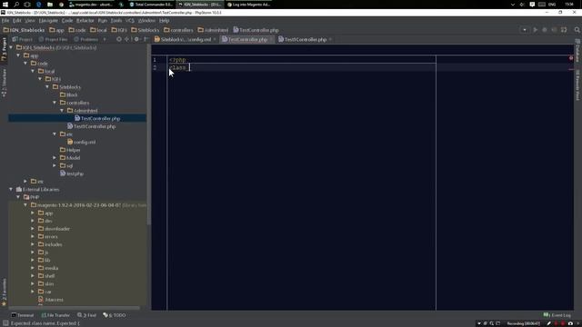The image size is (582, 327).
Task: Click the Run icon in toolbar
Action: (x=536, y=30)
